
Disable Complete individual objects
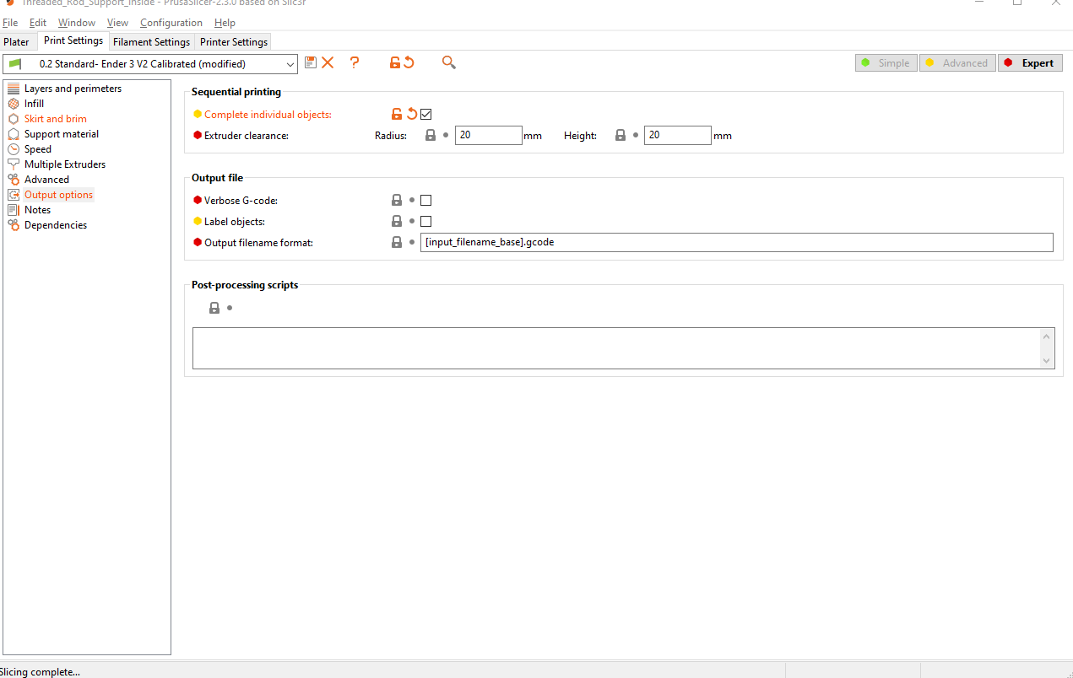click(425, 113)
